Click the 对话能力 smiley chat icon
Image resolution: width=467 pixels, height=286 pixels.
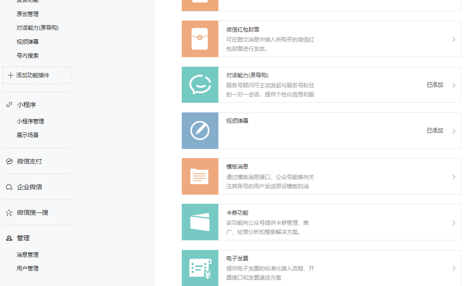(x=200, y=85)
